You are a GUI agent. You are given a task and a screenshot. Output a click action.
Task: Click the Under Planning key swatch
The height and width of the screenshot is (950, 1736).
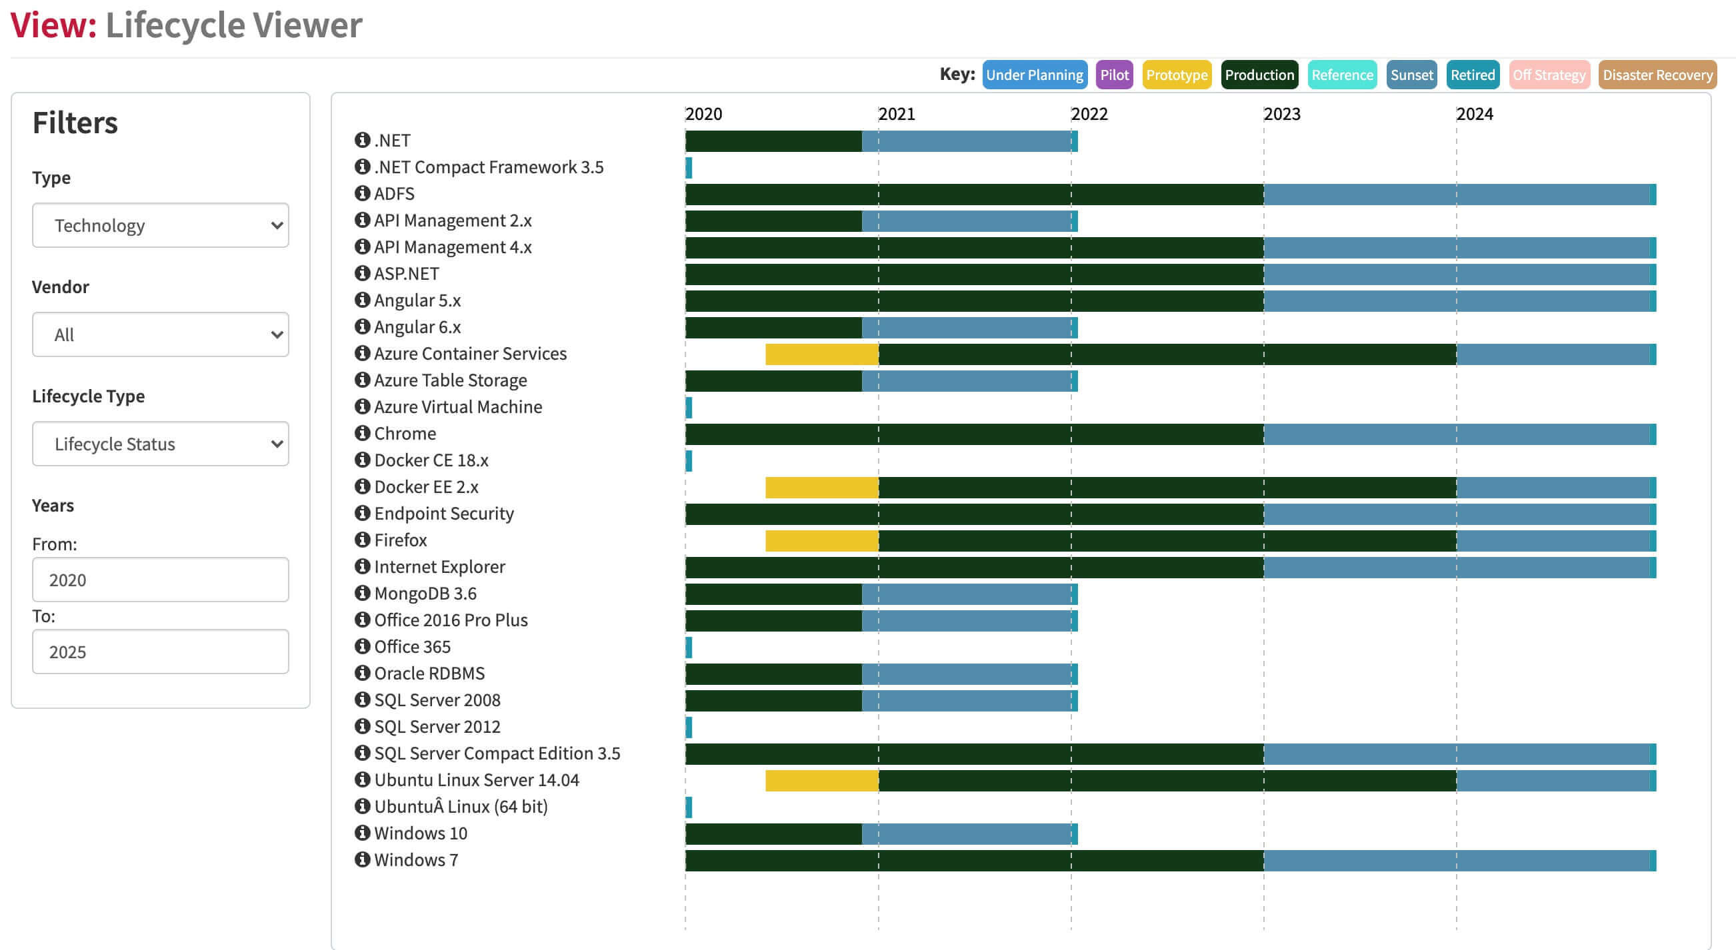(x=1035, y=75)
